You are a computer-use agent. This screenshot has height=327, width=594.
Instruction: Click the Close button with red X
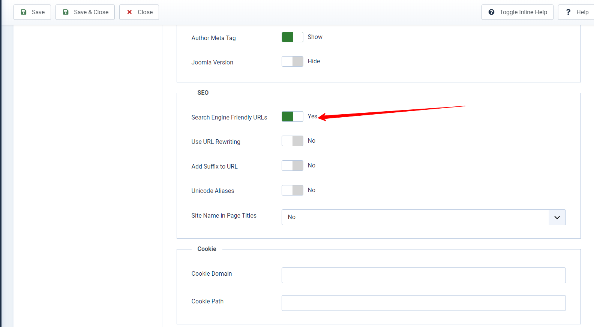coord(139,12)
